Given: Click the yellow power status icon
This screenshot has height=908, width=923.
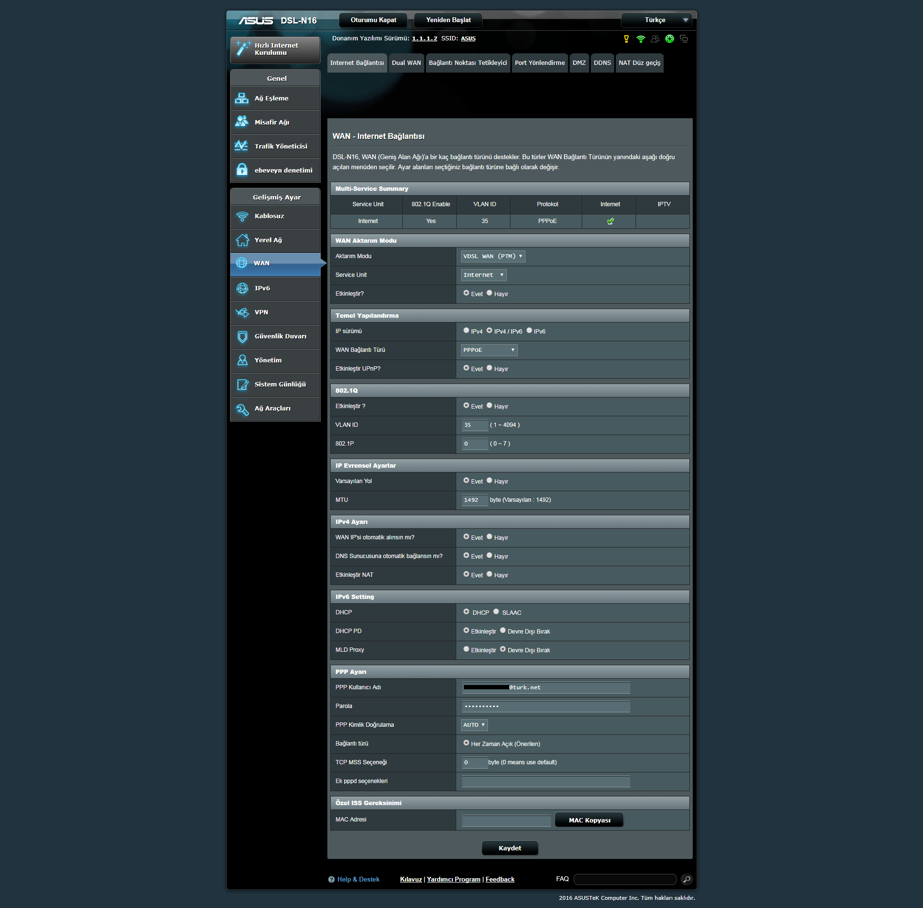Looking at the screenshot, I should pyautogui.click(x=626, y=39).
